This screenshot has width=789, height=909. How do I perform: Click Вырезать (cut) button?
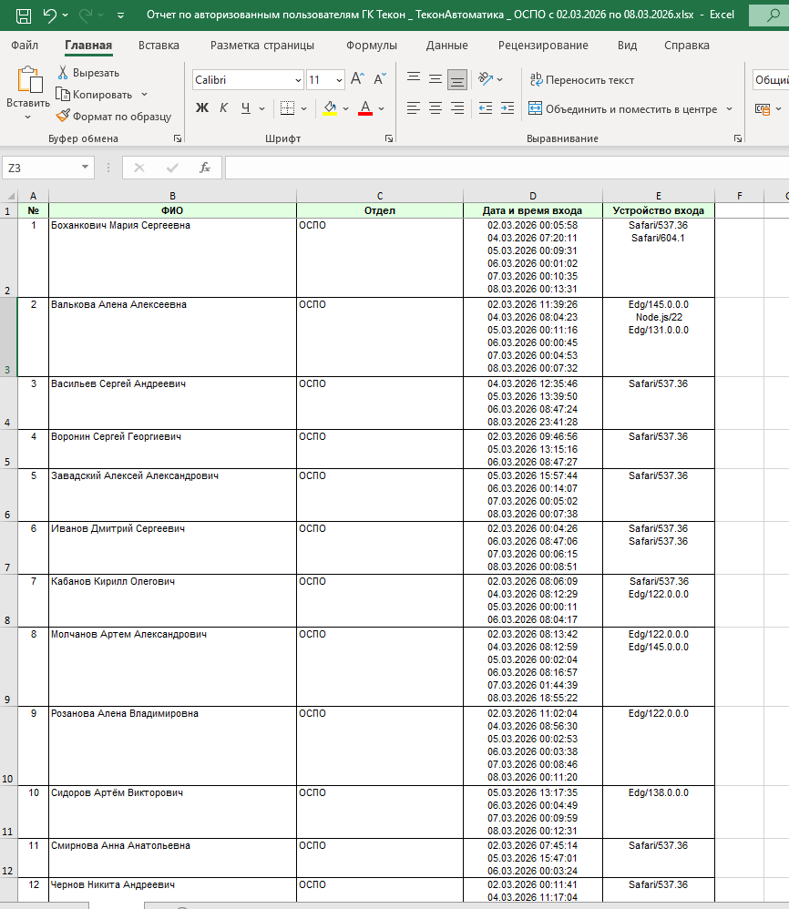[x=88, y=73]
